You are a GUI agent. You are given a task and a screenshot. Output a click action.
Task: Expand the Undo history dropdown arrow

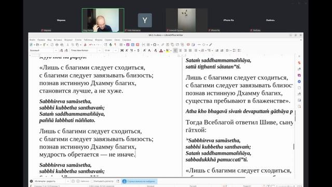coord(94,45)
